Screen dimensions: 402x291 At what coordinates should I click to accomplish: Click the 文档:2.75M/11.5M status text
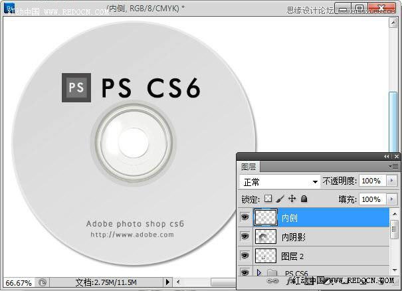click(x=106, y=282)
